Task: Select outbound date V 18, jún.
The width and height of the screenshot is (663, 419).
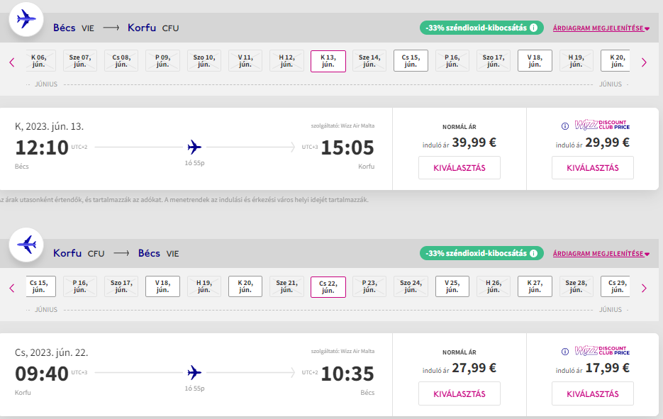Action: pos(535,61)
